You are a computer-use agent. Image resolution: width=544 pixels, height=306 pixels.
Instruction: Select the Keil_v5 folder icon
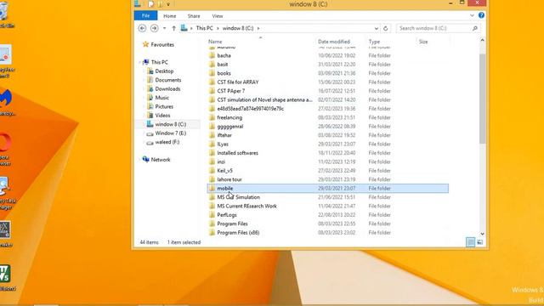coord(212,171)
